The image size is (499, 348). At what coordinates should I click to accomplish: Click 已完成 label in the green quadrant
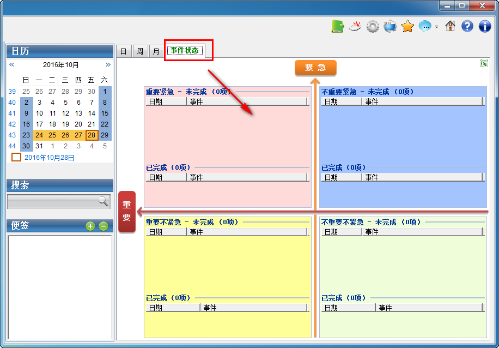click(x=344, y=298)
